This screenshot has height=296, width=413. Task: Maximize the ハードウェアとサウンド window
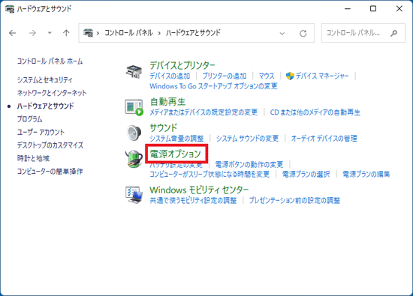pos(373,9)
